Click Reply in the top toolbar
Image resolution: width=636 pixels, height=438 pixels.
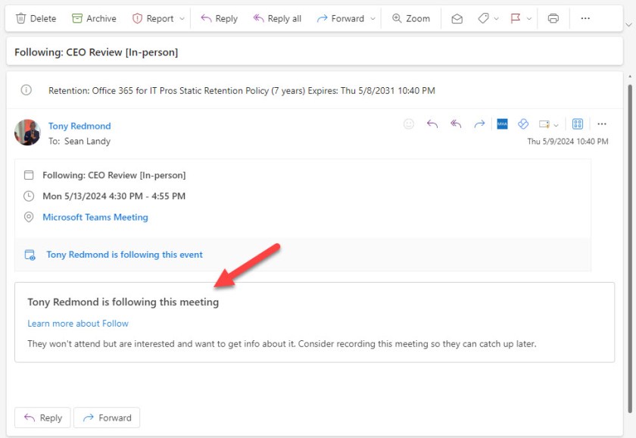(219, 19)
